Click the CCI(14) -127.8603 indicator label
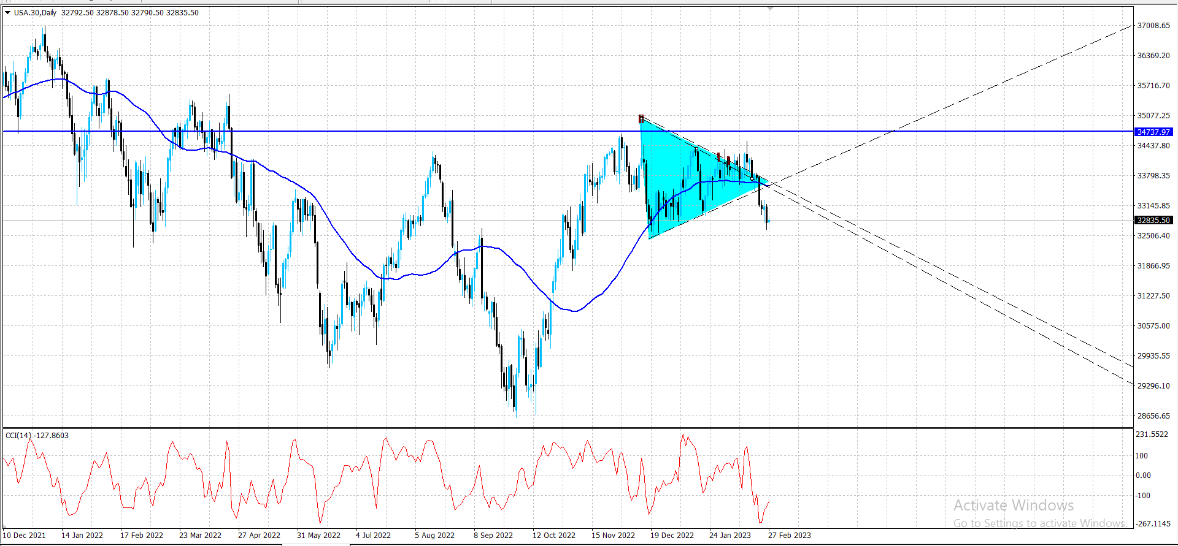 37,436
